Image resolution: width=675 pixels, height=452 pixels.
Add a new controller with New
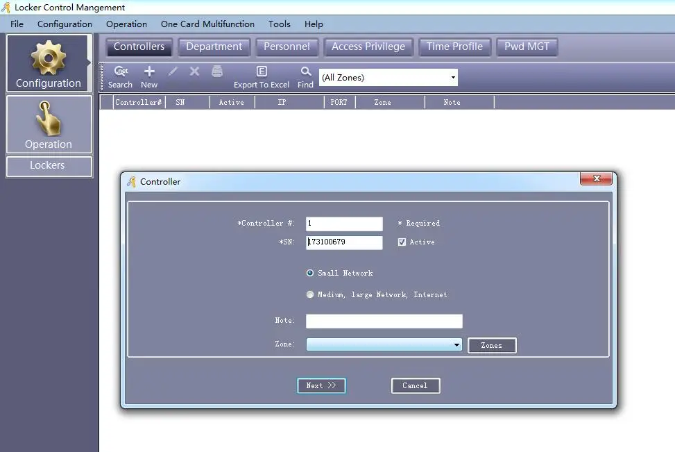149,77
